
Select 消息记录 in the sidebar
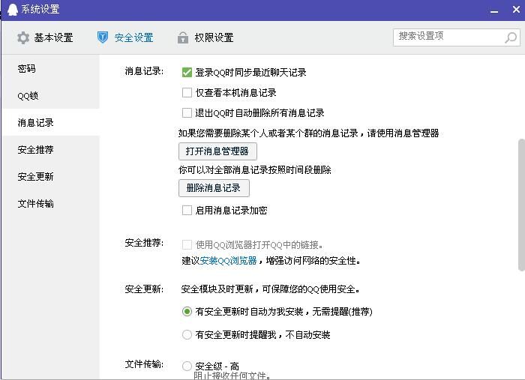(50, 123)
